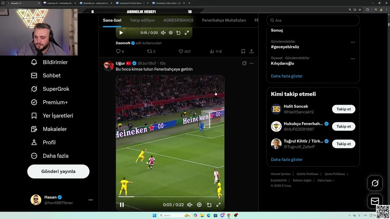Click the Ara search field
This screenshot has width=390, height=219.
click(313, 20)
